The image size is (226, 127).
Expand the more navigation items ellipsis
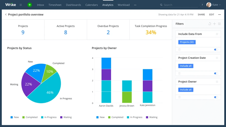point(135,5)
